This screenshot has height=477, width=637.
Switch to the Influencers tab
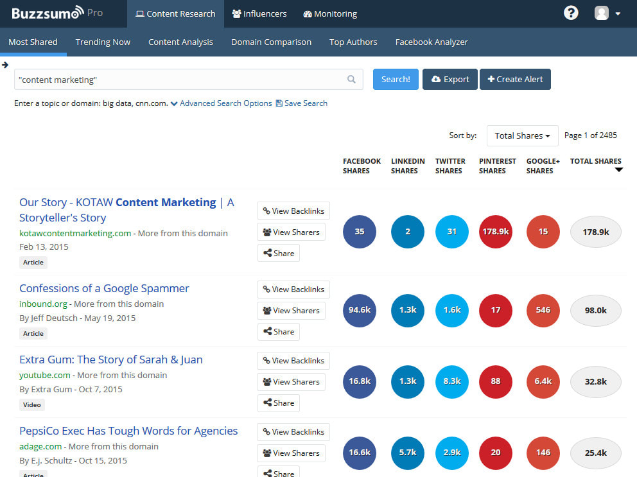(259, 14)
